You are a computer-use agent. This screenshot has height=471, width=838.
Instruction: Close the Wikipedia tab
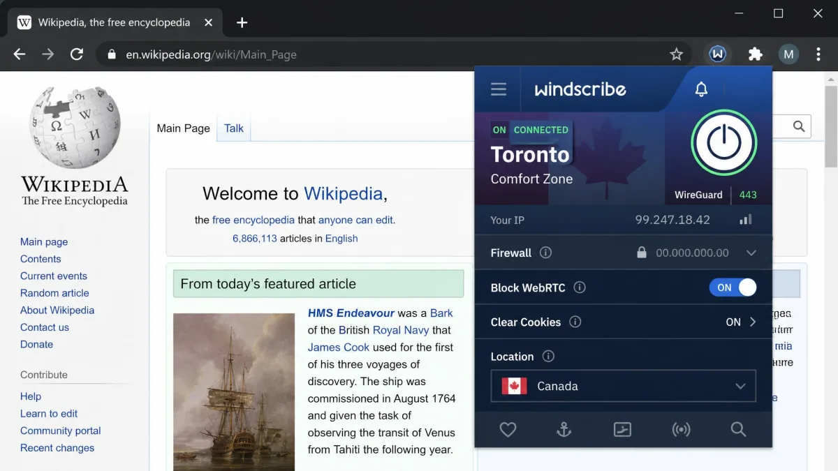(208, 22)
